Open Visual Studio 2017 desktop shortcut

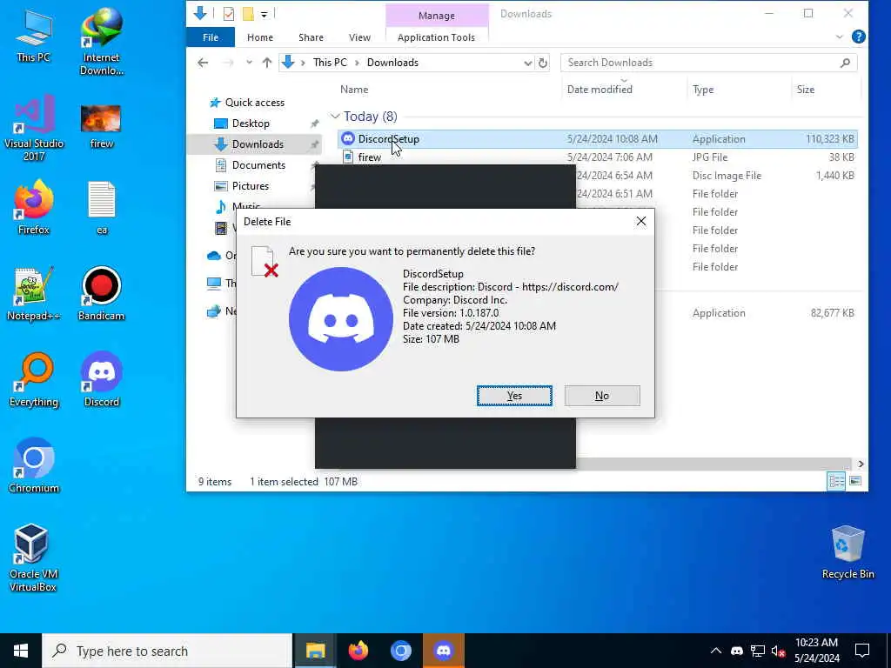pos(34,127)
